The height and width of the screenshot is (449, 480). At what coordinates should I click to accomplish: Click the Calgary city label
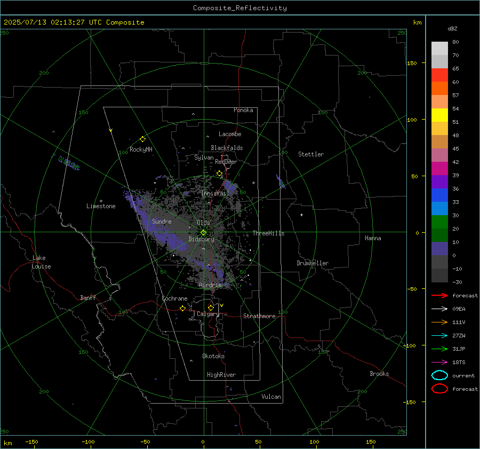click(208, 314)
